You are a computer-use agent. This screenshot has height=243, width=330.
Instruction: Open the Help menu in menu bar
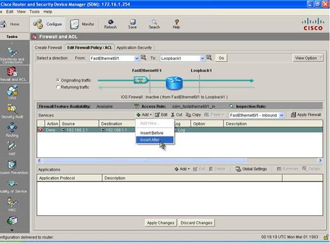(48, 12)
